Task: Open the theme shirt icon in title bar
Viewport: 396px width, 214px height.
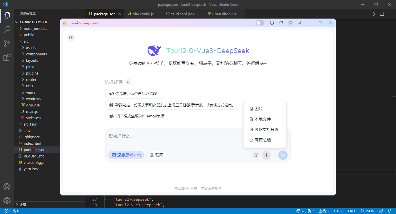Action: 281,23
